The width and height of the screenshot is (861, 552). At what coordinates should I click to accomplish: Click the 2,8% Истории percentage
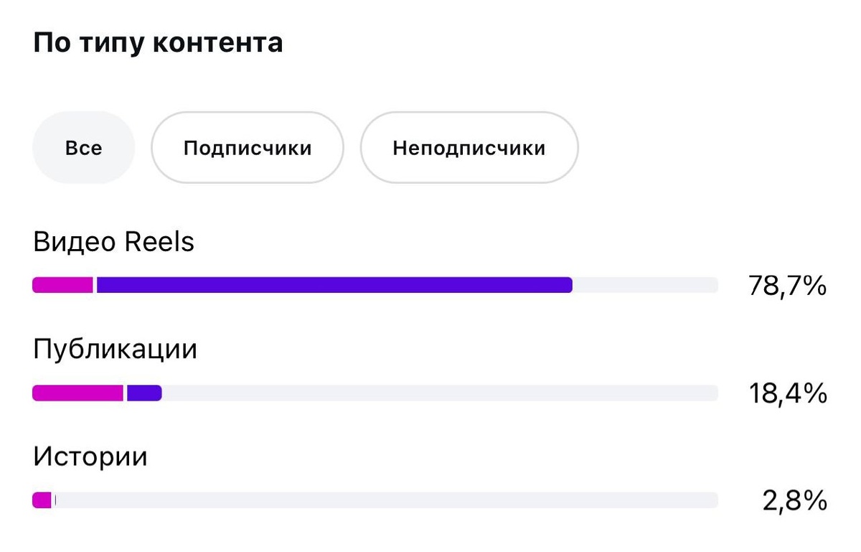pos(794,501)
